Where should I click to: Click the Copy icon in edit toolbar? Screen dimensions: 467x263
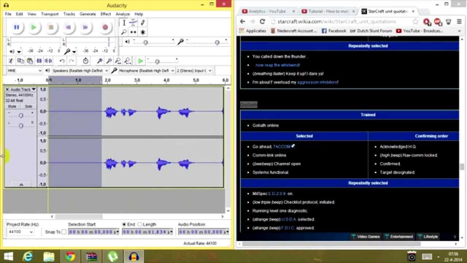tap(20, 61)
